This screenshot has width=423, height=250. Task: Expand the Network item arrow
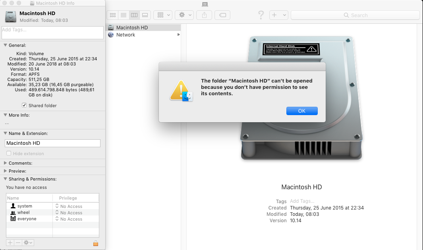pyautogui.click(x=178, y=35)
